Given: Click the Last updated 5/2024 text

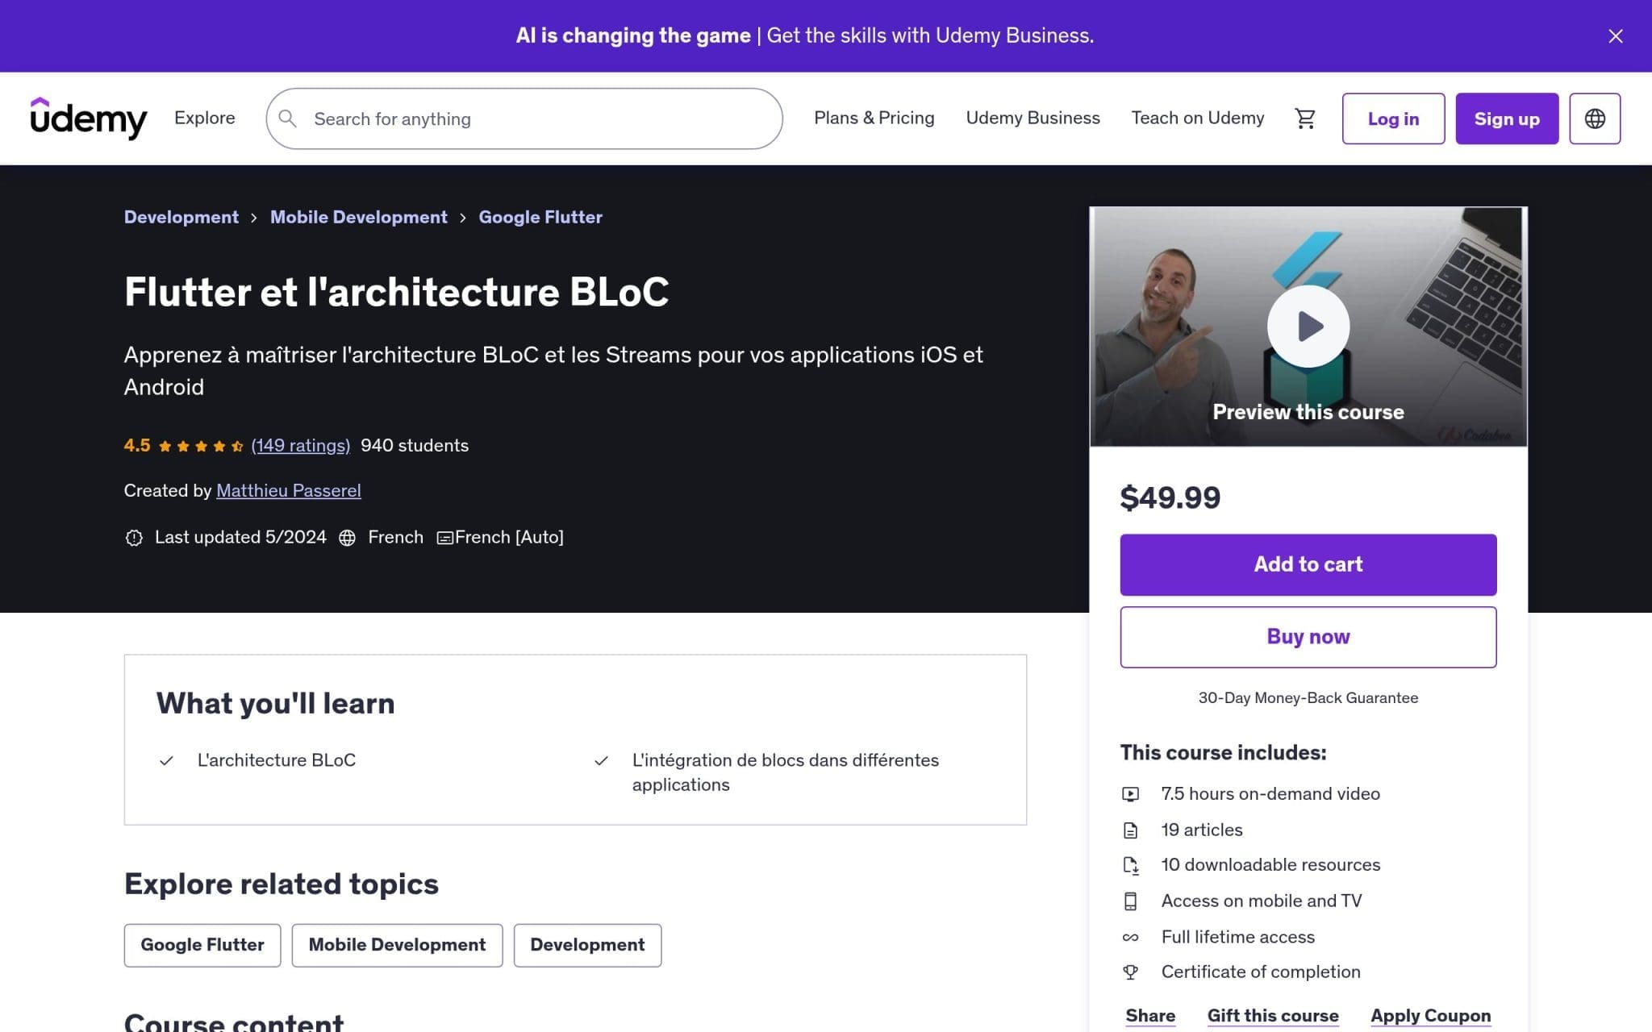Looking at the screenshot, I should pos(240,537).
